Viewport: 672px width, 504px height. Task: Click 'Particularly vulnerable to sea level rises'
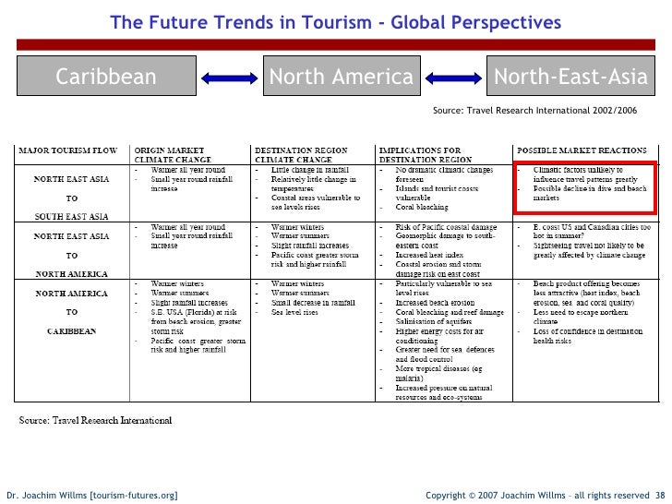tap(444, 288)
